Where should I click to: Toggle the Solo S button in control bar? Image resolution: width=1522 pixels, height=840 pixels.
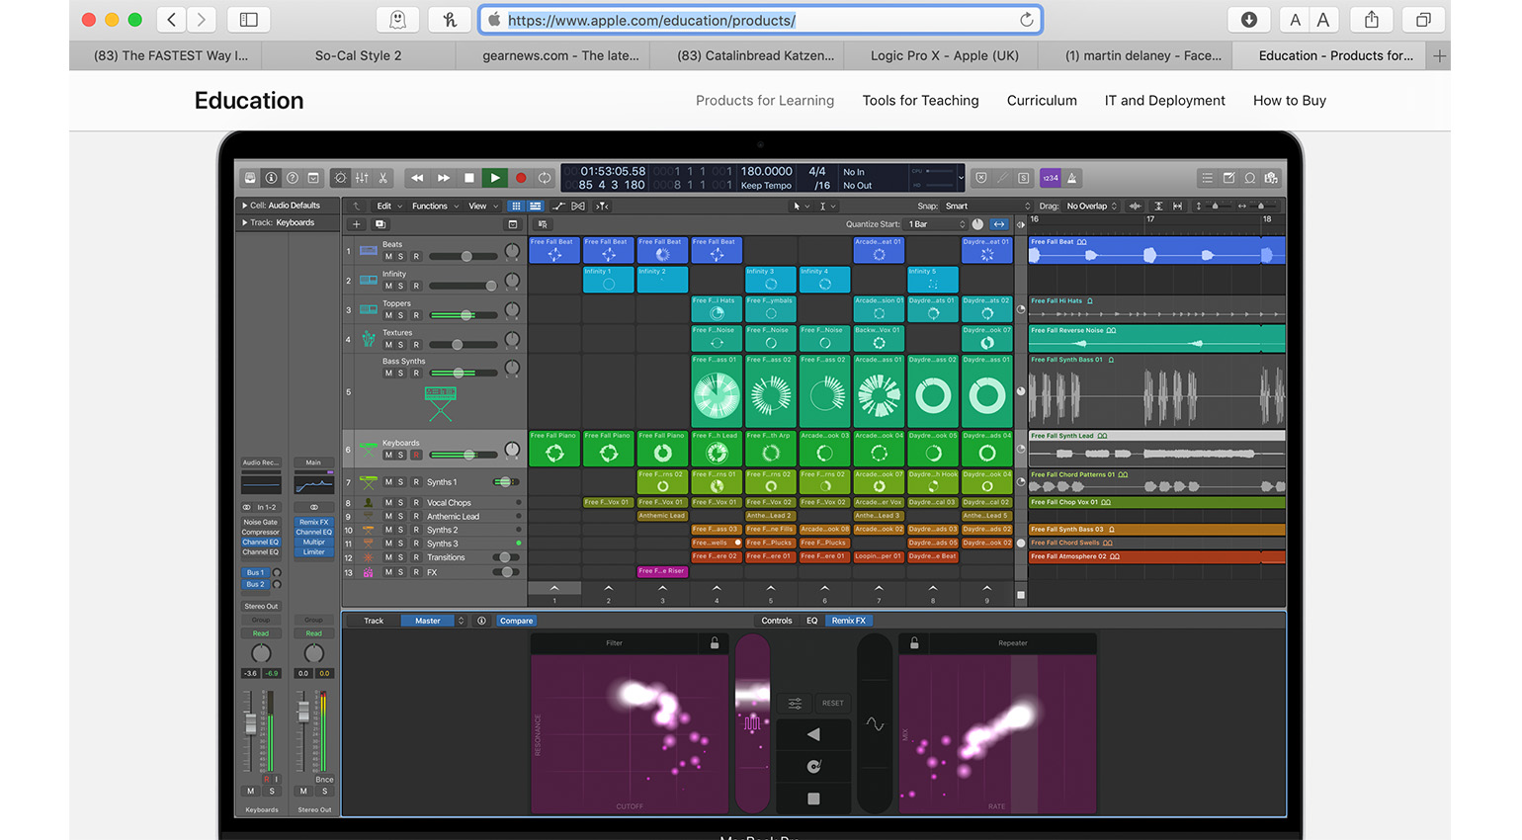click(1023, 178)
